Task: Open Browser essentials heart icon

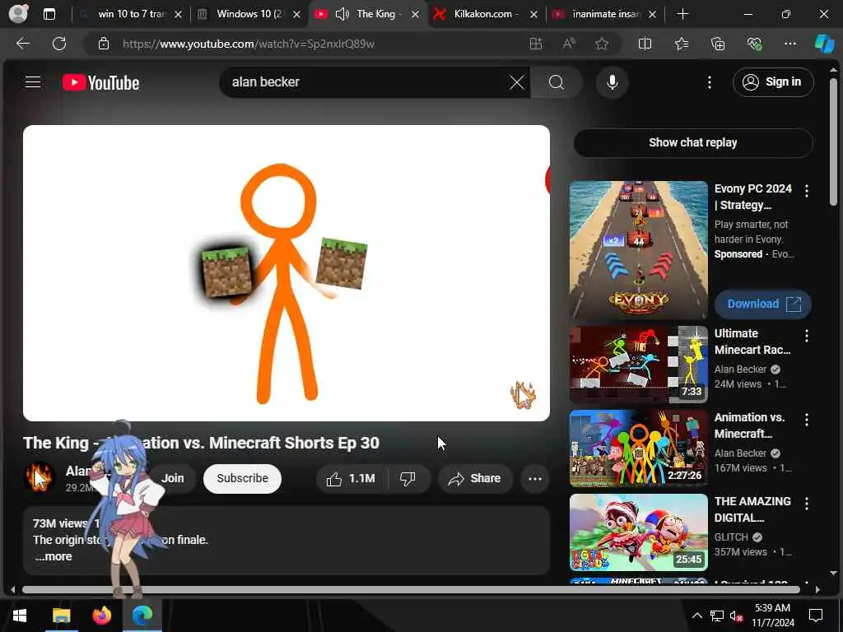Action: click(x=754, y=44)
